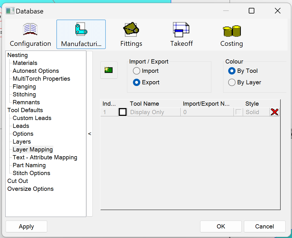Click the Manufacturing tab icon
The height and width of the screenshot is (238, 292).
[x=81, y=30]
